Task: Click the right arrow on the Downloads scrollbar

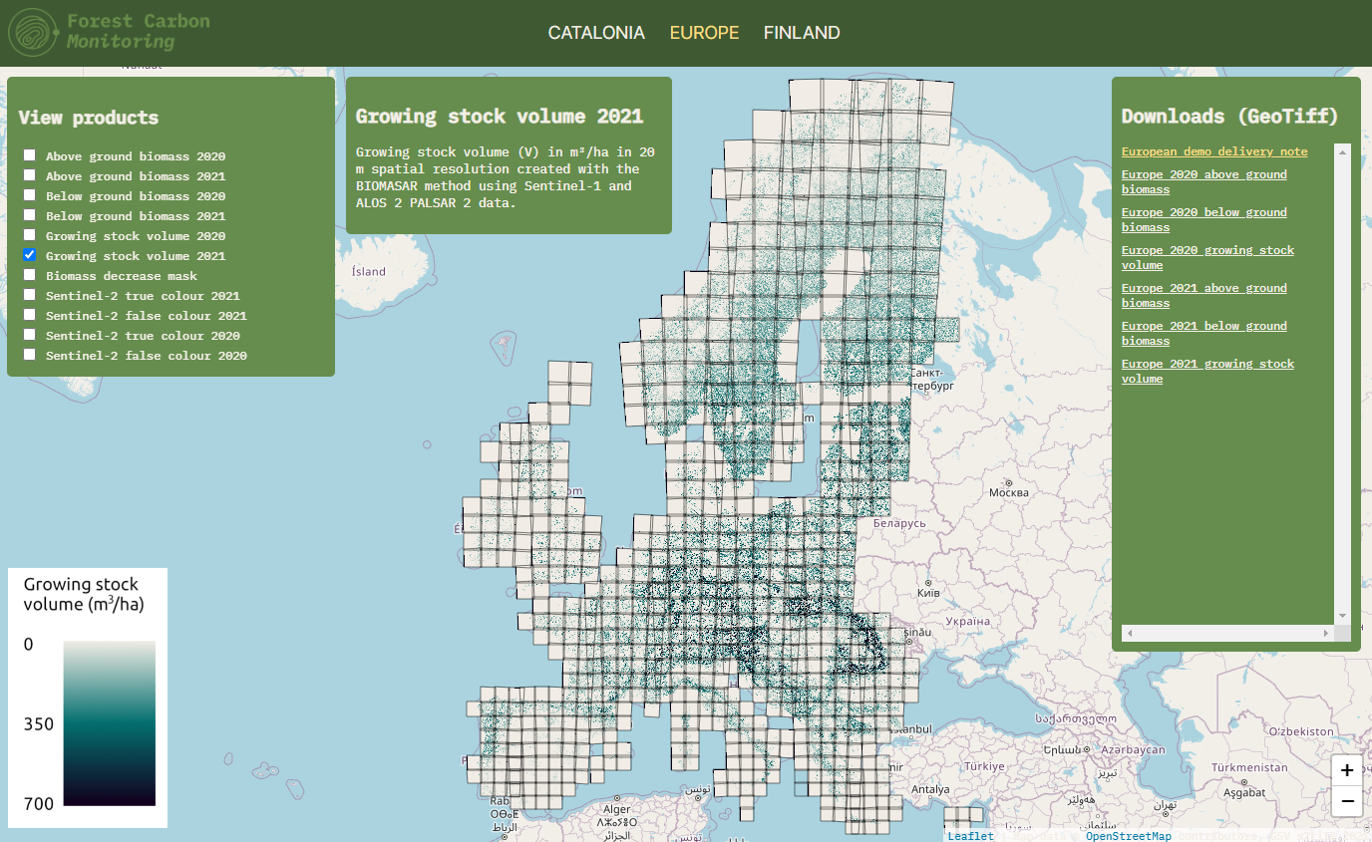Action: pyautogui.click(x=1325, y=633)
